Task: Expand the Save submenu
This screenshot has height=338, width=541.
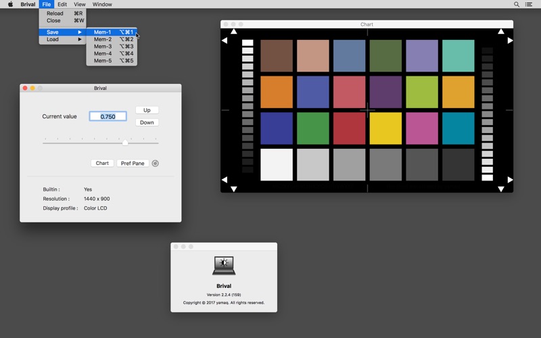Action: coord(62,32)
